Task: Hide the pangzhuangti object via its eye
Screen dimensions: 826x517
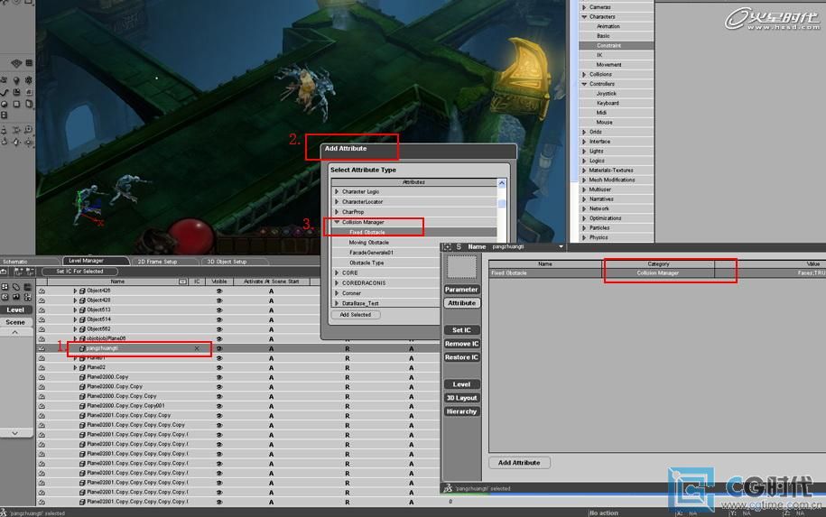Action: [x=219, y=348]
